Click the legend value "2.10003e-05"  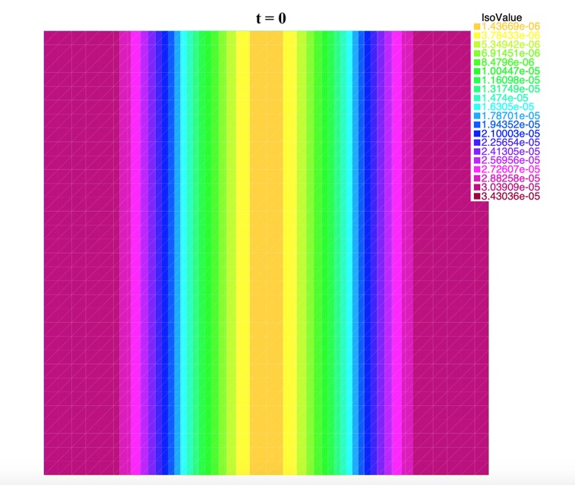[x=510, y=134]
